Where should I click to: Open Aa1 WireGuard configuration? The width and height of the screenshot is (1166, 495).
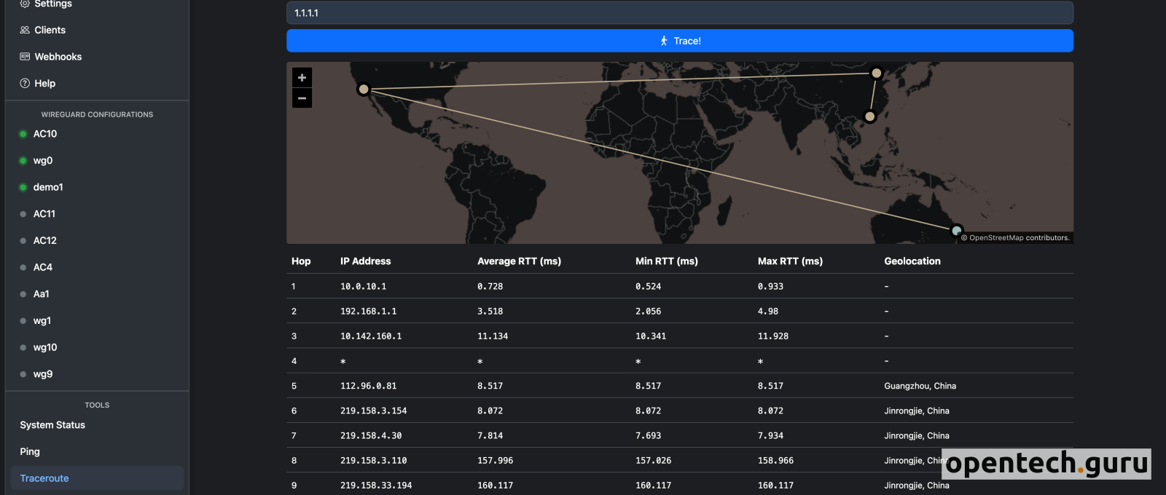pyautogui.click(x=42, y=294)
